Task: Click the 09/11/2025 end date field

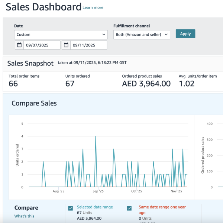Action: click(88, 45)
